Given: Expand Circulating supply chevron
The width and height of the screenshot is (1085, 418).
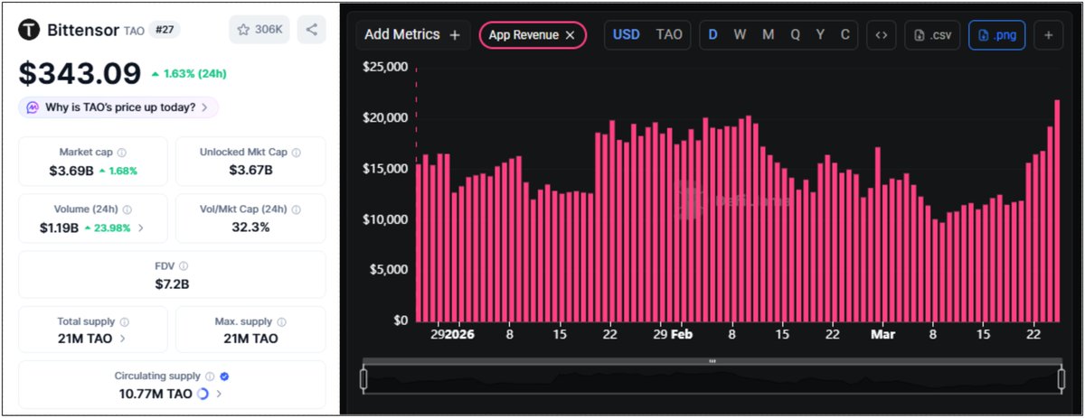Looking at the screenshot, I should point(219,394).
